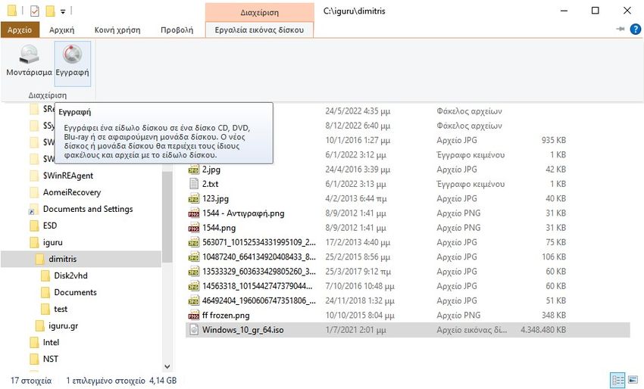Switch to details view layout icon

617,380
